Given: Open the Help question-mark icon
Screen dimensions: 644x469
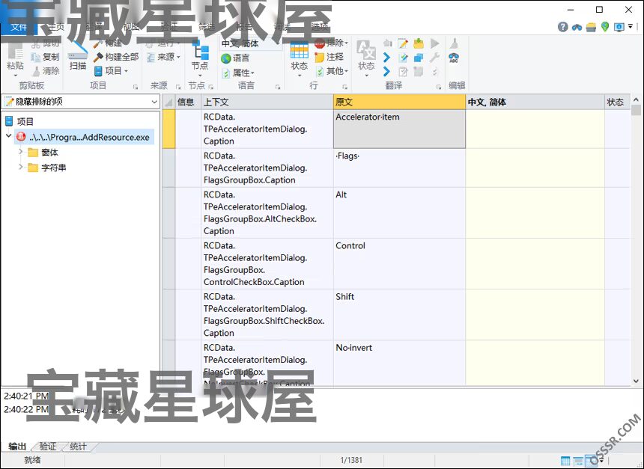Looking at the screenshot, I should [562, 27].
